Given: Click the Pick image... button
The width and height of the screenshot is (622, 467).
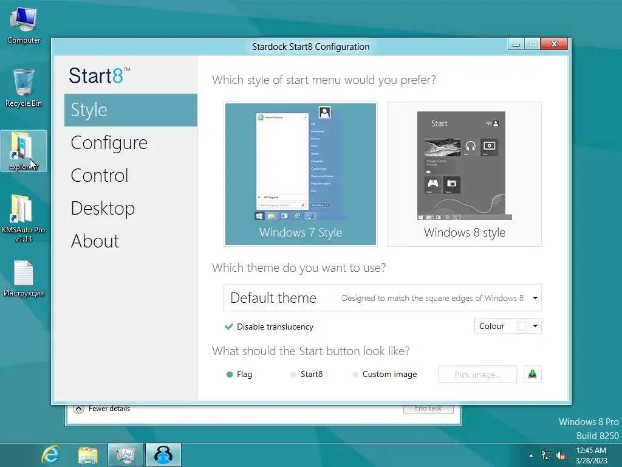Looking at the screenshot, I should point(477,375).
